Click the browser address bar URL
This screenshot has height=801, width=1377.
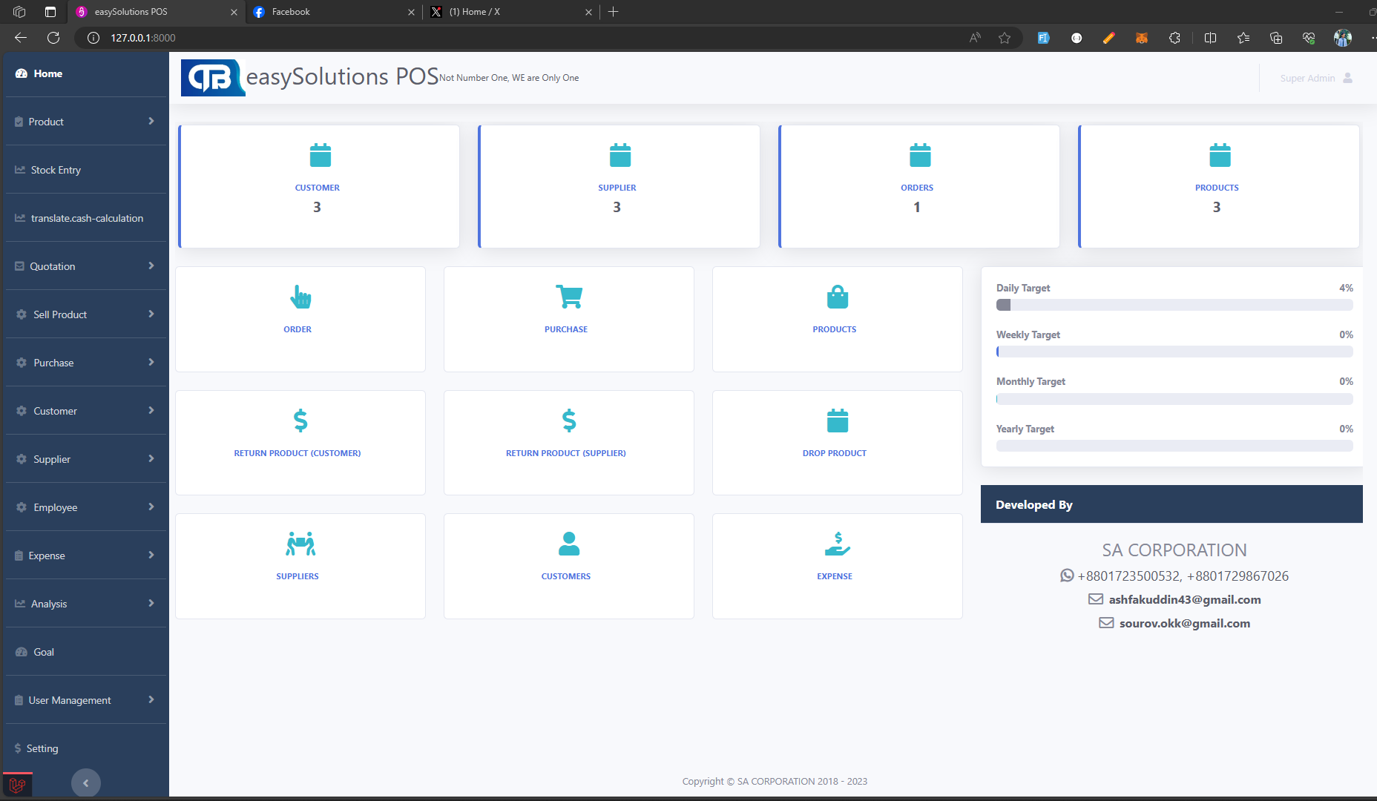click(x=143, y=38)
